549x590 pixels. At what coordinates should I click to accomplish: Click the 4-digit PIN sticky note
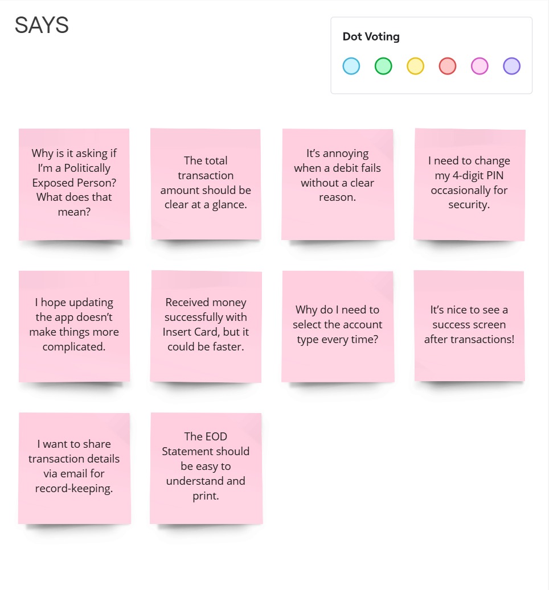click(x=469, y=184)
